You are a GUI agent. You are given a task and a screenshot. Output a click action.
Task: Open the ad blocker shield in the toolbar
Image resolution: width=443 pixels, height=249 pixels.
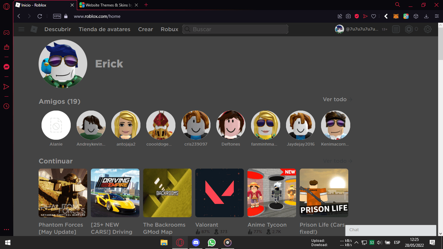(357, 16)
